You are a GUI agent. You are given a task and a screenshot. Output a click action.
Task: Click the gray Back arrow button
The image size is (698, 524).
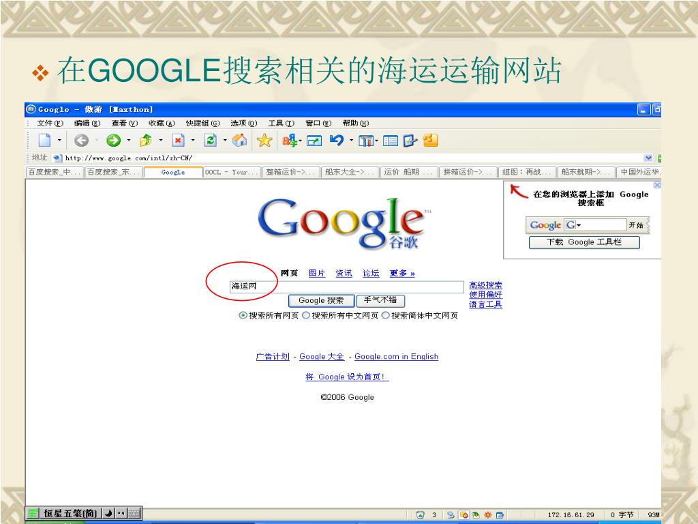pos(81,141)
